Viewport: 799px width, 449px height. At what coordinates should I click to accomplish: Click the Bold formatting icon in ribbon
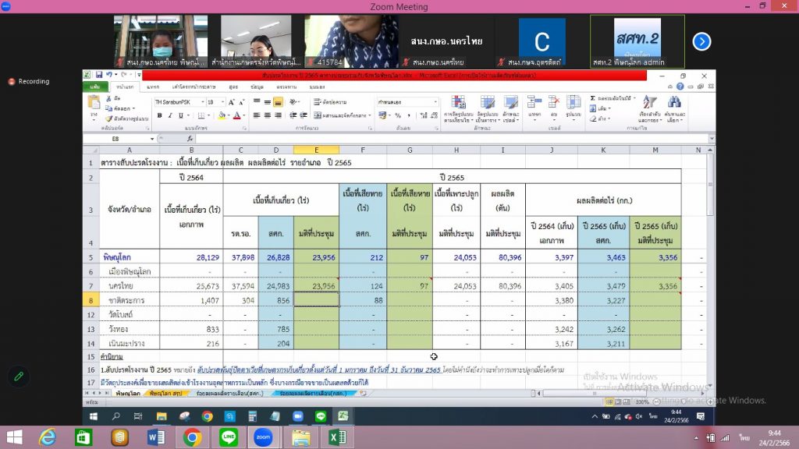[x=159, y=115]
